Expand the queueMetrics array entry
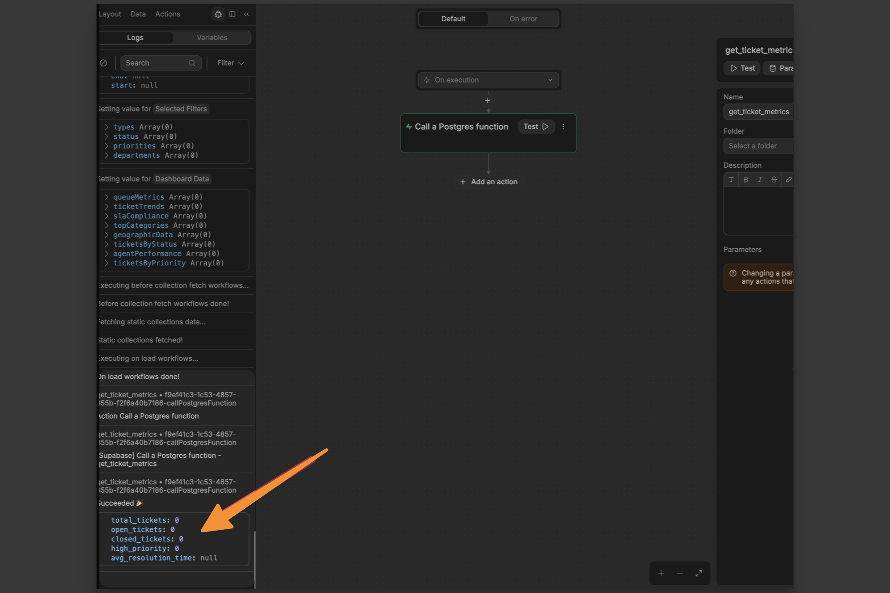The height and width of the screenshot is (593, 890). tap(107, 197)
